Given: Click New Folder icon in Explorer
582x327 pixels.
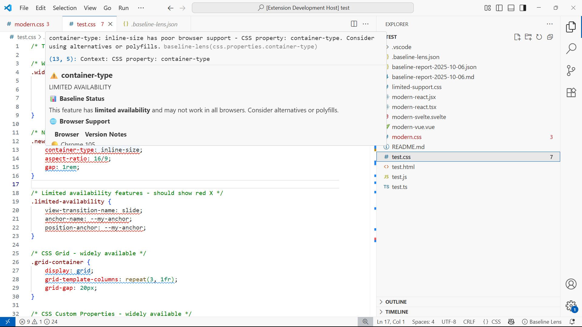Looking at the screenshot, I should (528, 37).
